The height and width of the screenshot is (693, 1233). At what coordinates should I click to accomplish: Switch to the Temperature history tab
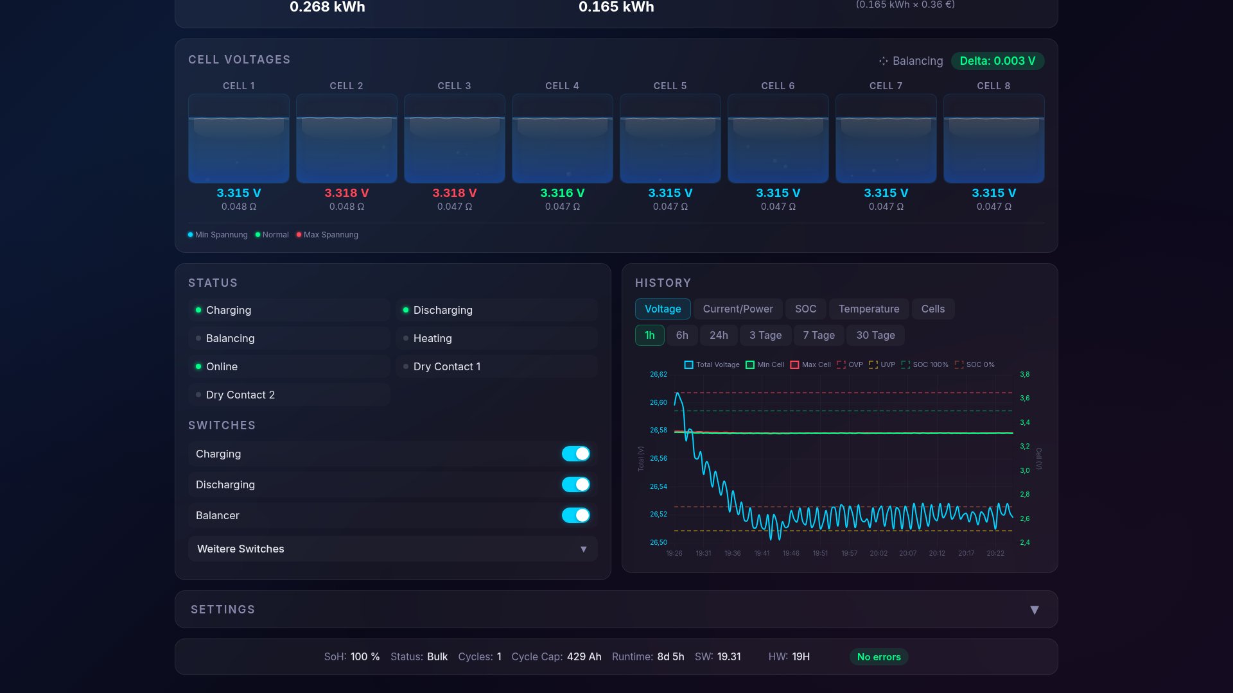869,309
